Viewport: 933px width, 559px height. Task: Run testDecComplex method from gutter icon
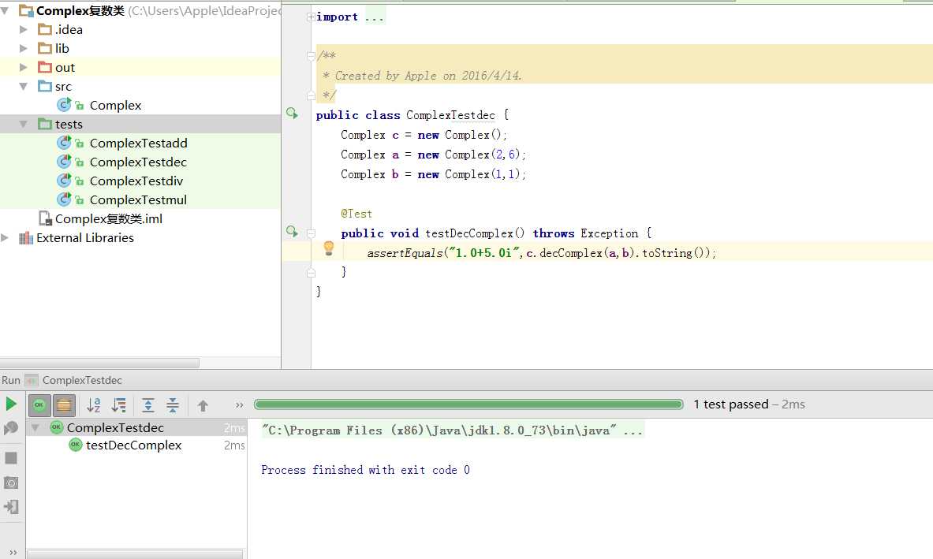(292, 231)
